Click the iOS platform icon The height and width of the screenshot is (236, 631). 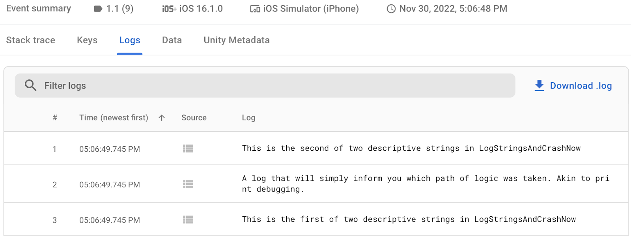169,9
